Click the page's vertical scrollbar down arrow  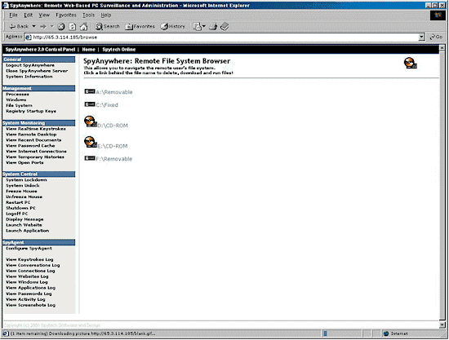pos(442,325)
